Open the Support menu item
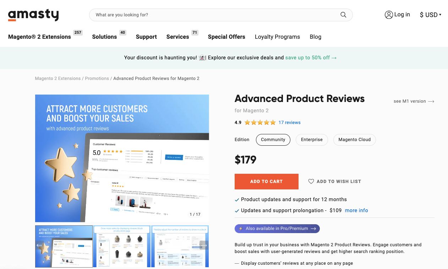 coord(146,37)
